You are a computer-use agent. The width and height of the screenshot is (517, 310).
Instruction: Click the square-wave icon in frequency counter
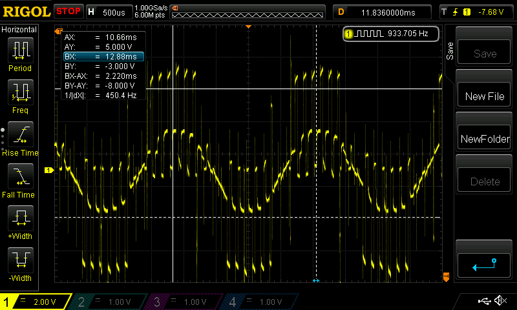(x=370, y=34)
